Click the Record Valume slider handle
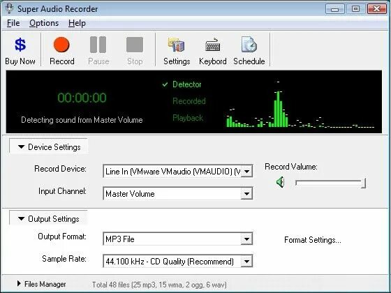The height and width of the screenshot is (293, 391). pos(364,183)
